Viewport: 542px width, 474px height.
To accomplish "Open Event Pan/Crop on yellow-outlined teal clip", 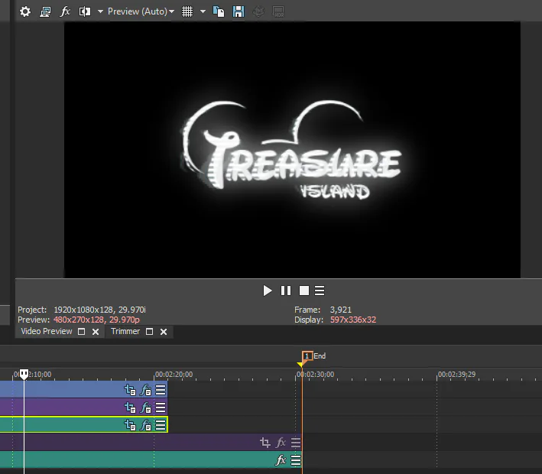I will click(130, 425).
